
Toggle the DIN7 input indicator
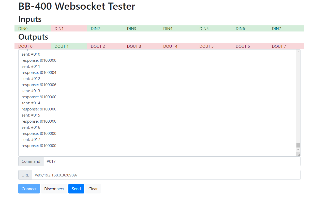(x=287, y=28)
